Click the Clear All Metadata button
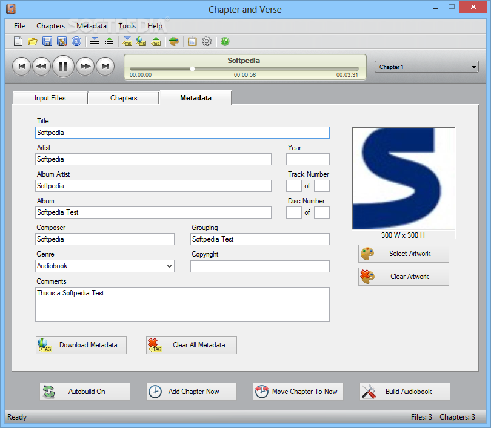Screen dimensions: 491x428 tap(192, 345)
